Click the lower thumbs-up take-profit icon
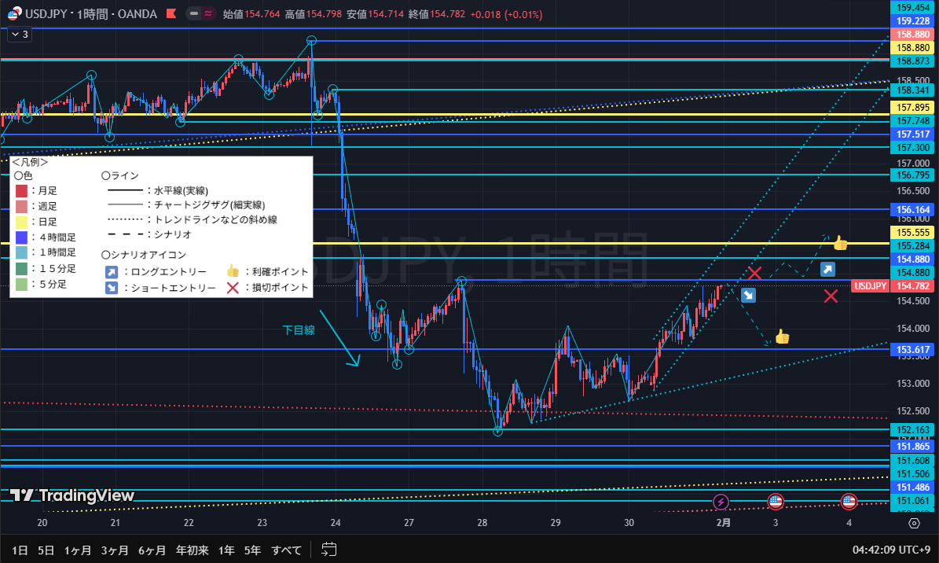The image size is (939, 563). point(782,337)
